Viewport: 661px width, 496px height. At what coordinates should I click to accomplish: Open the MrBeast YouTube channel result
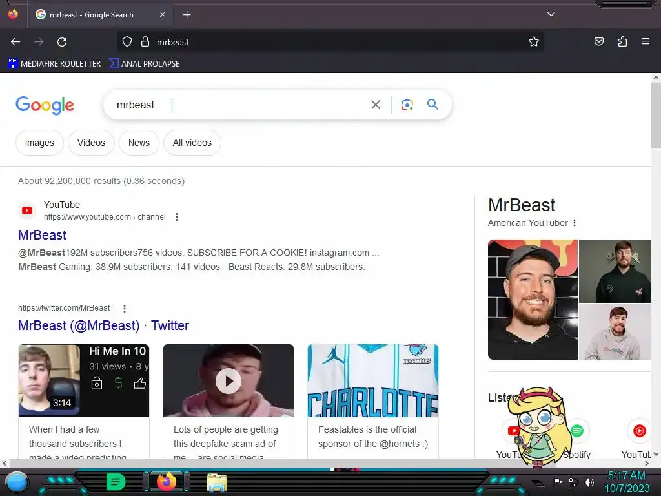click(42, 235)
